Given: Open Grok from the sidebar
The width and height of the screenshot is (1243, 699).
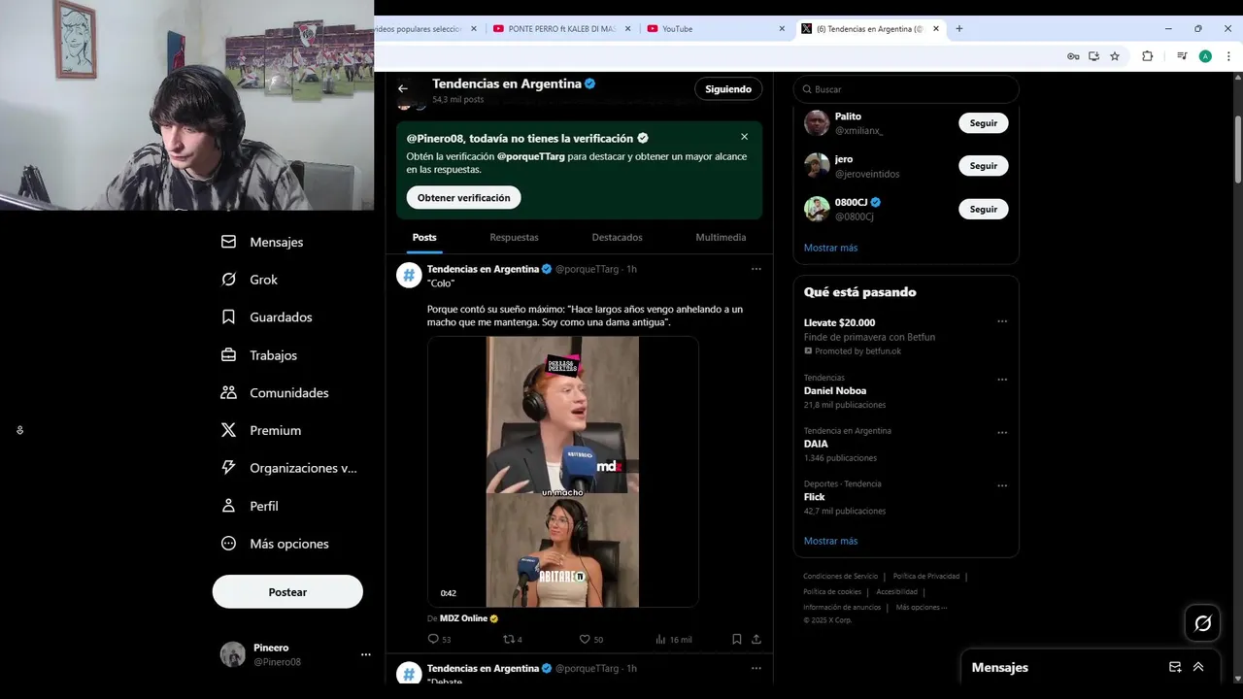Looking at the screenshot, I should coord(250,280).
